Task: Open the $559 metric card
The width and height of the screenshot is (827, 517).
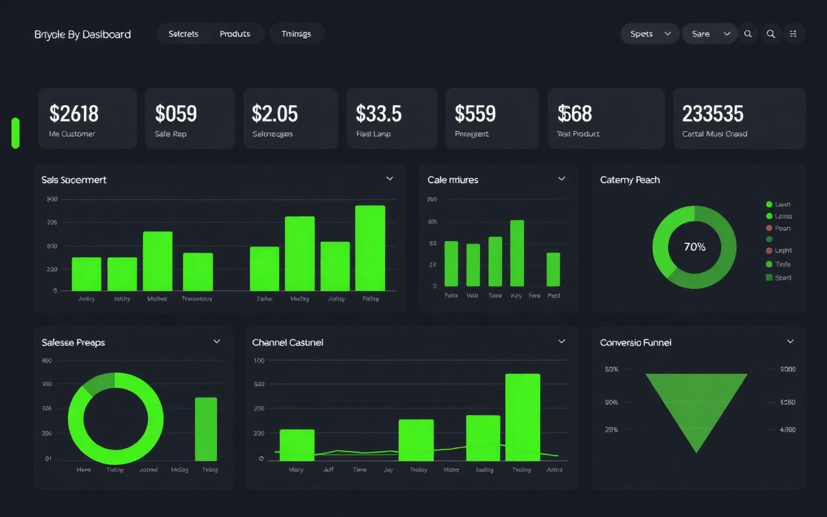Action: coord(493,118)
